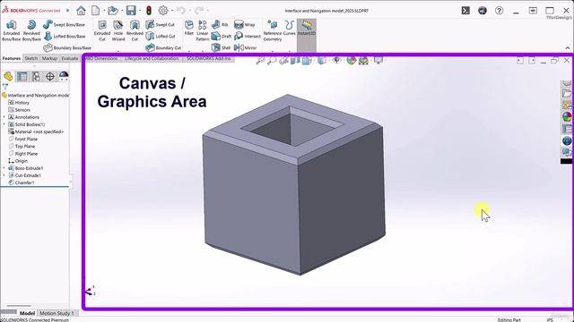Screen dimensions: 574x322
Task: Expand the Annotations tree node
Action: pos(4,117)
